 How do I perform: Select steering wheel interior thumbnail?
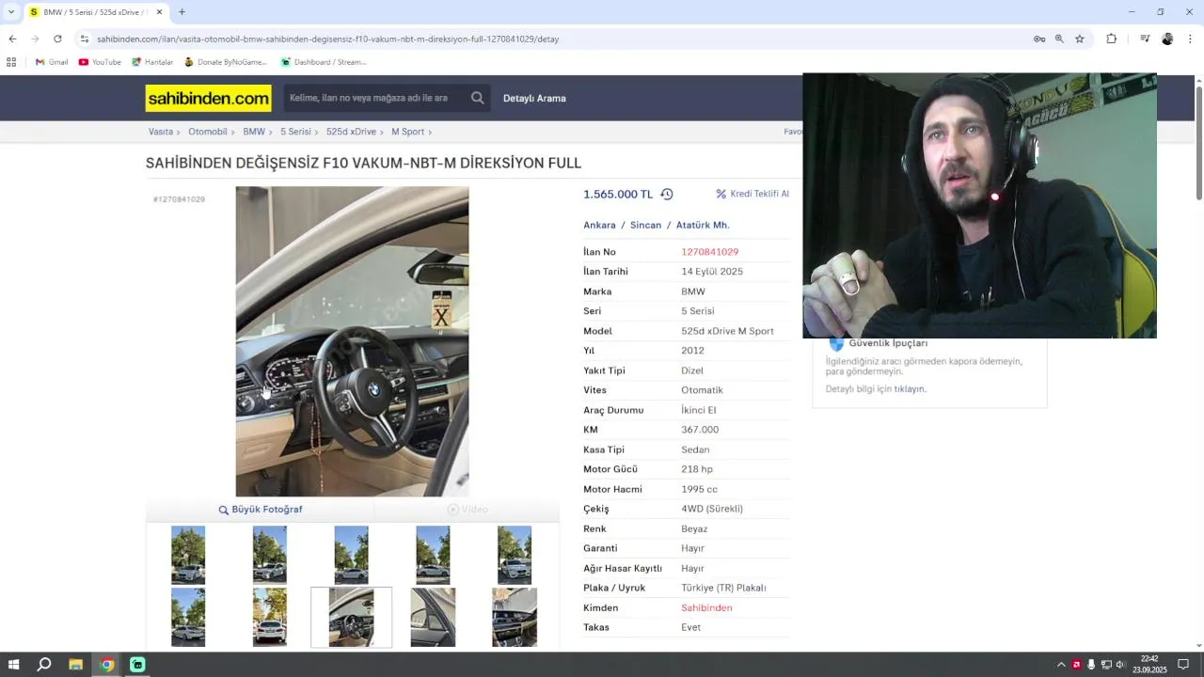click(351, 617)
